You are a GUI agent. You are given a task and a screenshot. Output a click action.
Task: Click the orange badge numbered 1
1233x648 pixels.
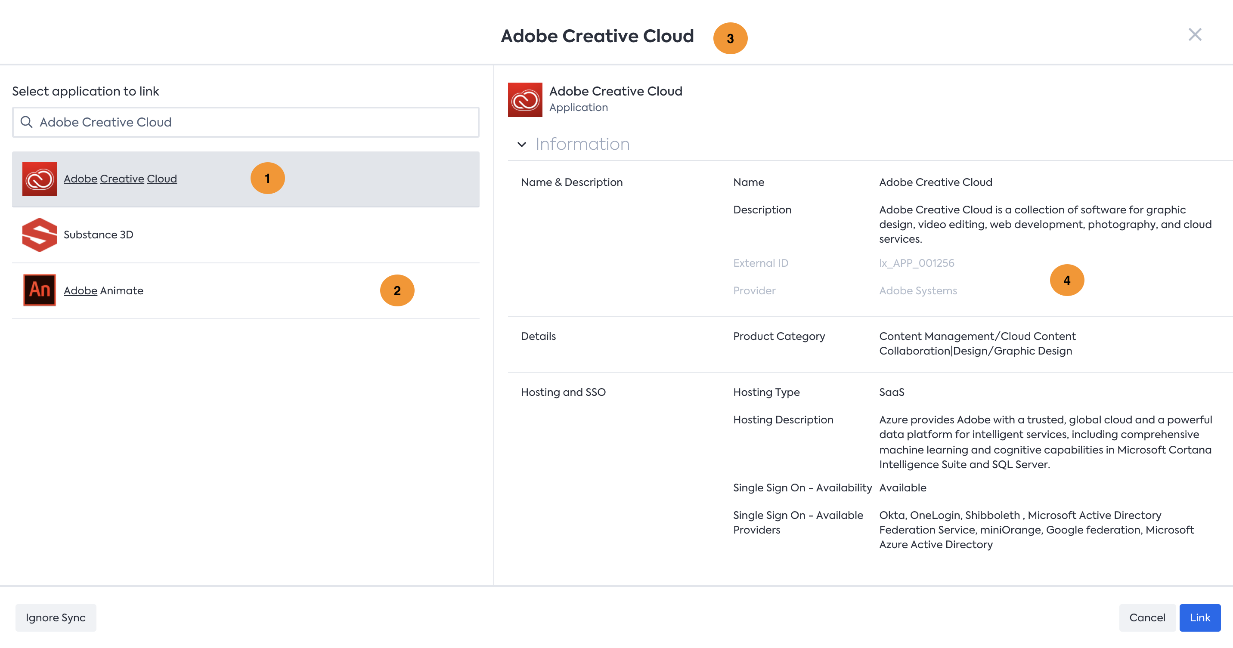tap(267, 179)
